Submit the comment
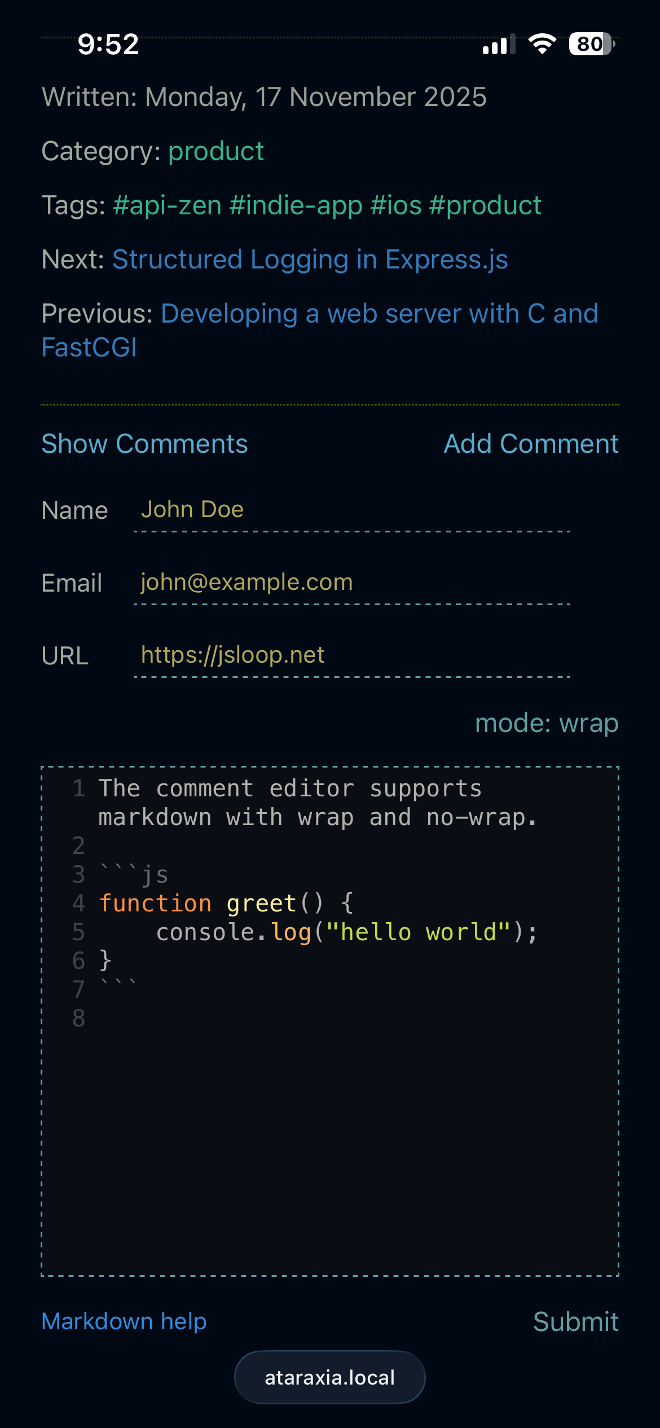Viewport: 660px width, 1428px height. point(575,1321)
